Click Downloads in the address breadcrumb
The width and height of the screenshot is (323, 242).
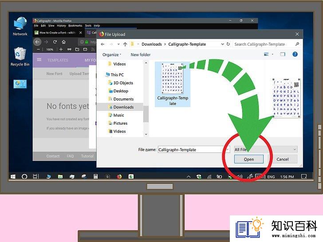tap(152, 44)
